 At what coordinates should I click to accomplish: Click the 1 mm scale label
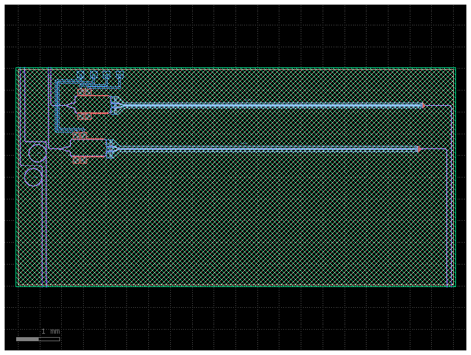50,331
